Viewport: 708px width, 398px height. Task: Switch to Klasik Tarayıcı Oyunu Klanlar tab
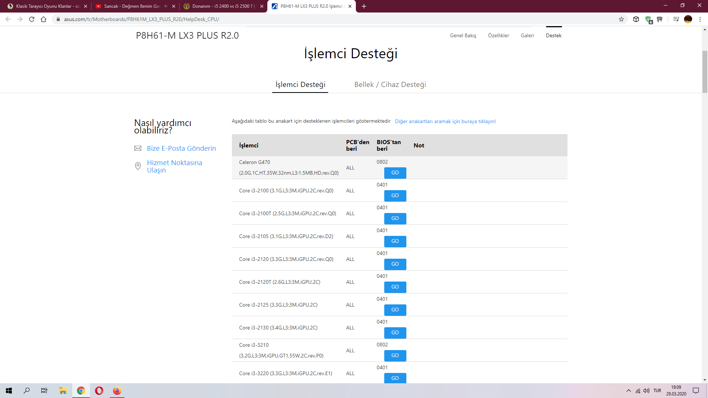[x=48, y=6]
